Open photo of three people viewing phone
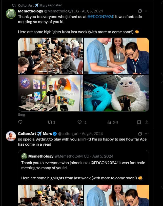This screenshot has width=163, height=206. click(116, 56)
